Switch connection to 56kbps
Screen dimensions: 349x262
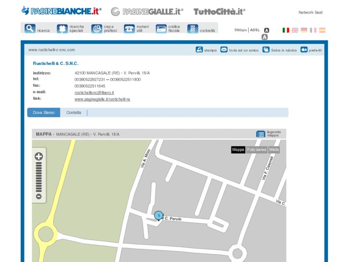(x=241, y=30)
